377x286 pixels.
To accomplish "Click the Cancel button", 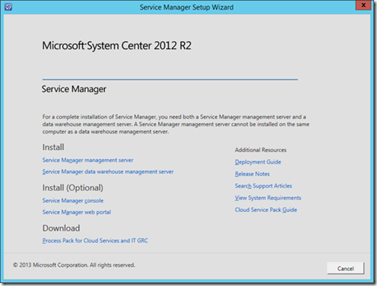I will [346, 268].
